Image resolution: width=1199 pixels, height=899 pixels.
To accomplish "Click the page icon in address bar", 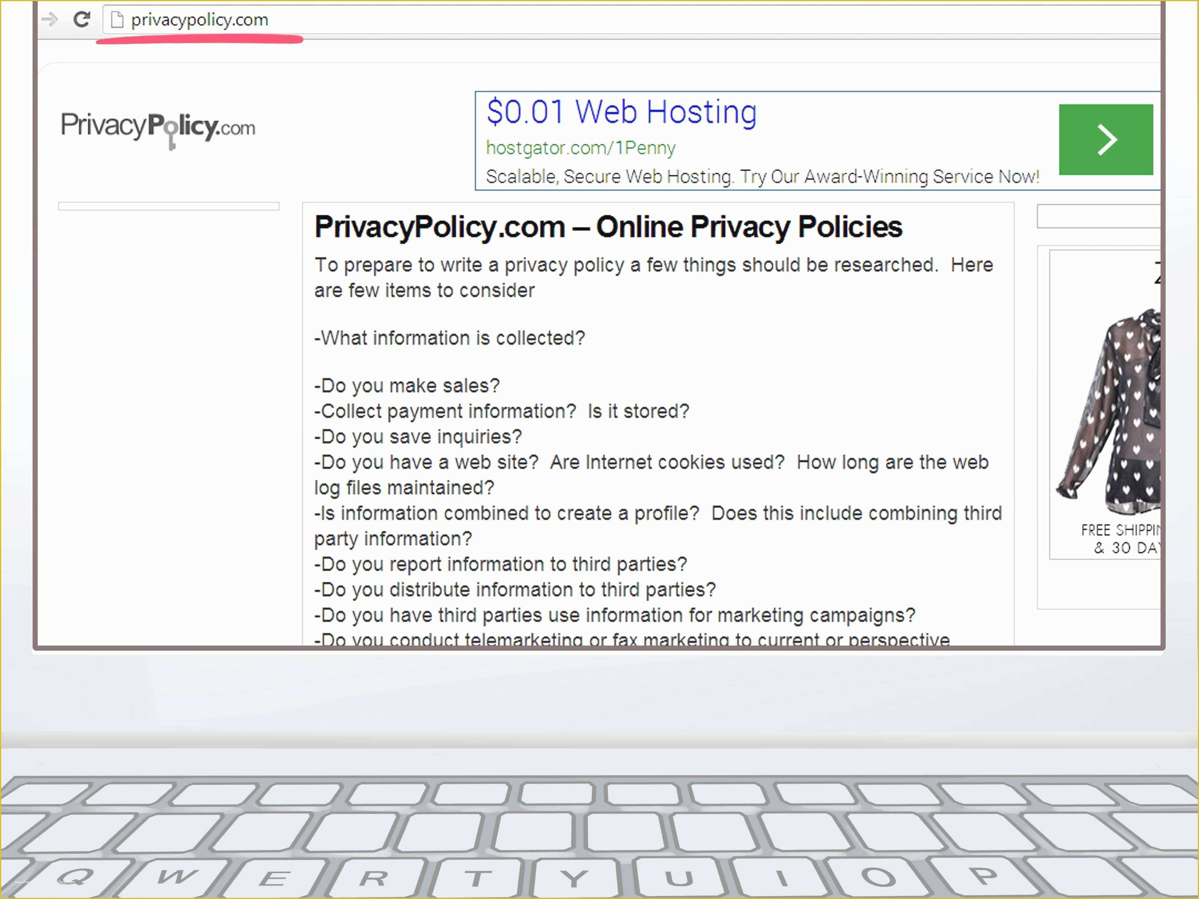I will (117, 19).
